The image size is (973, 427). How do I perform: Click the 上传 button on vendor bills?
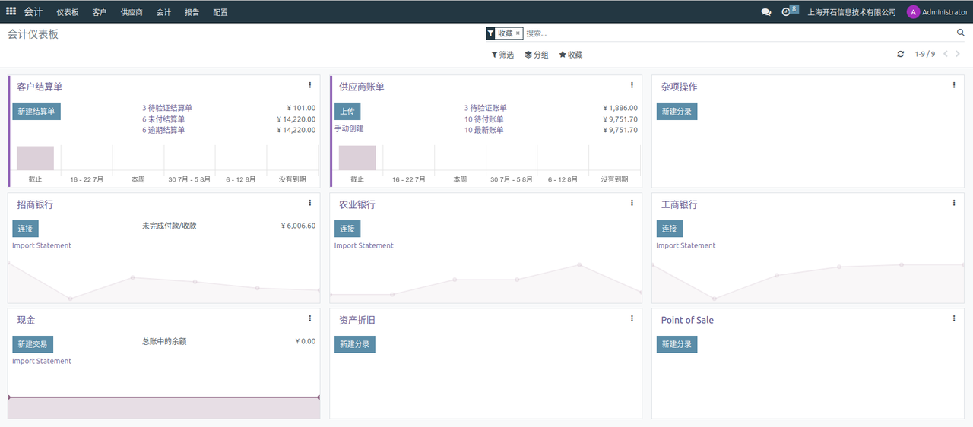click(347, 112)
